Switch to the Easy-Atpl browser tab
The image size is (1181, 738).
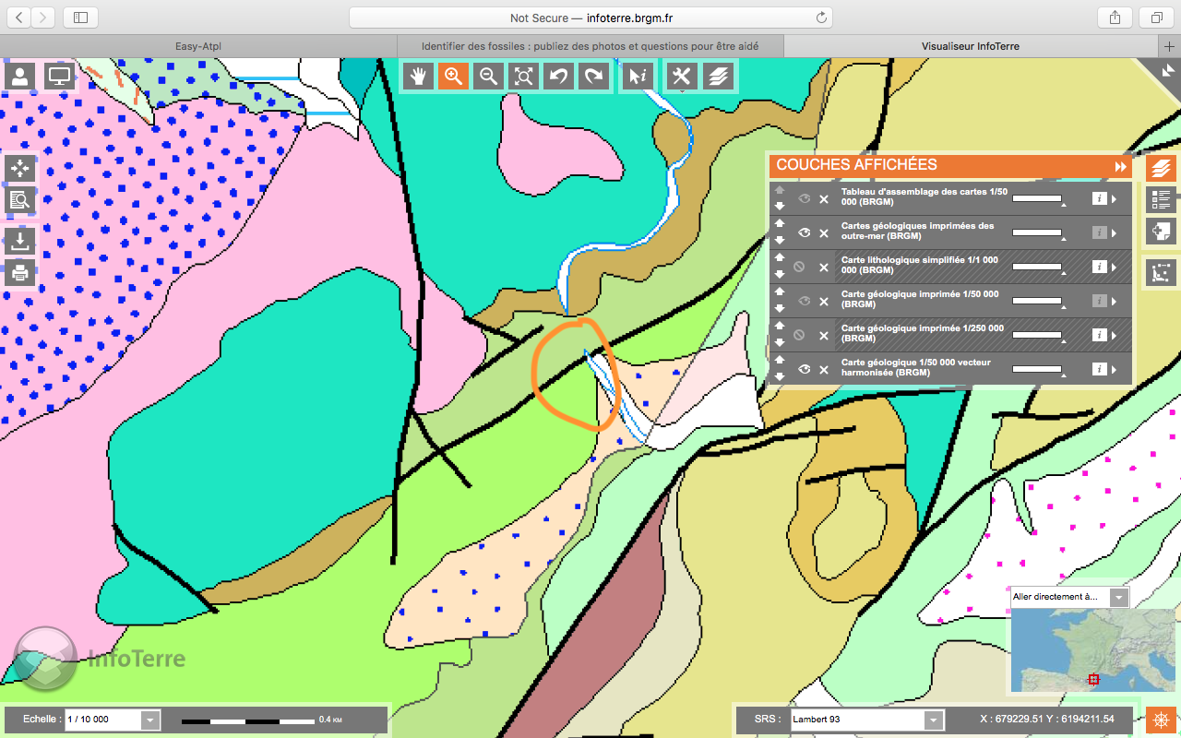click(x=197, y=46)
